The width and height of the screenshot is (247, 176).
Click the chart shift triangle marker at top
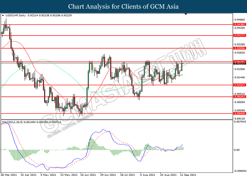(x=186, y=14)
